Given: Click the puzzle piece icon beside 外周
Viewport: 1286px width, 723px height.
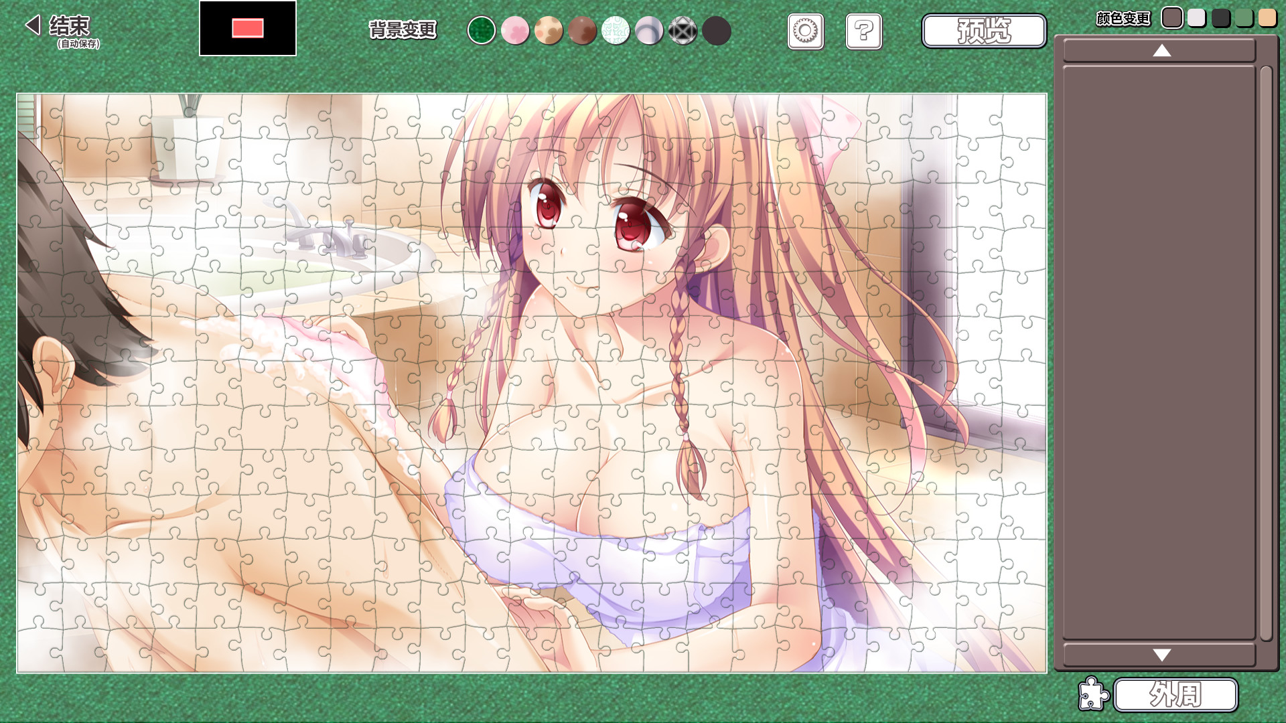Looking at the screenshot, I should (1093, 694).
